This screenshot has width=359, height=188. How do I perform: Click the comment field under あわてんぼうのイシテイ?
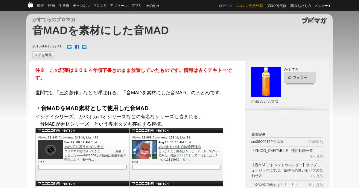(x=82, y=167)
